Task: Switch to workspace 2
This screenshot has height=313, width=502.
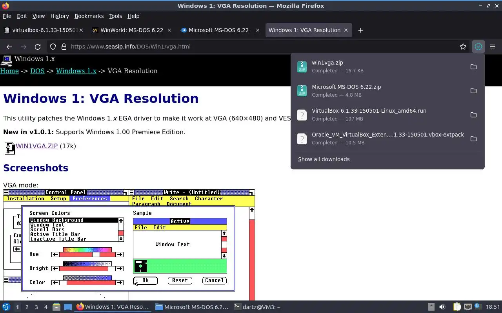Action: (x=27, y=307)
